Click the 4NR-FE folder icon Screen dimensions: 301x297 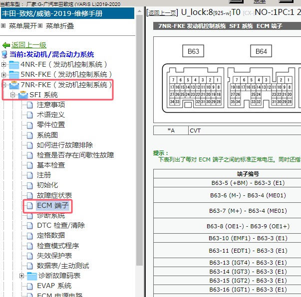click(x=14, y=65)
